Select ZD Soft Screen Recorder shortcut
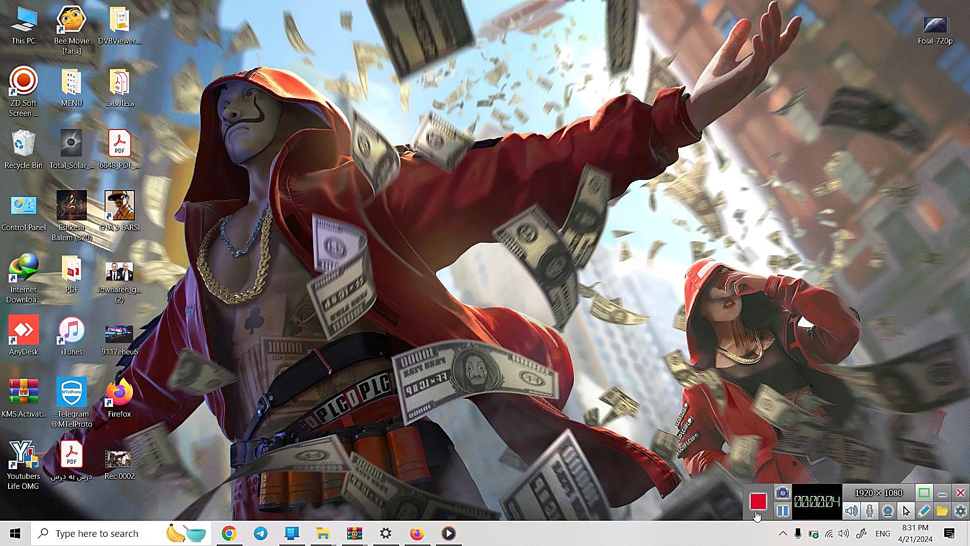970x546 pixels. point(24,92)
